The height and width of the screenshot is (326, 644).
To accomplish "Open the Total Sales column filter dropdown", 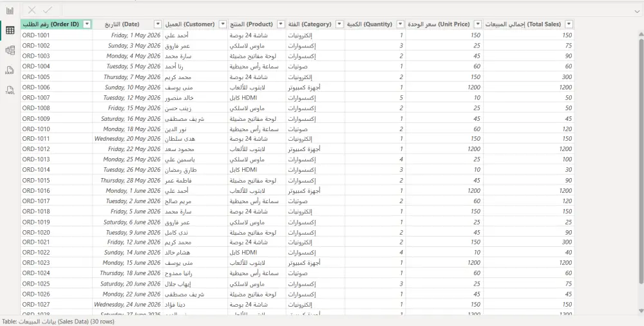I will tap(569, 24).
